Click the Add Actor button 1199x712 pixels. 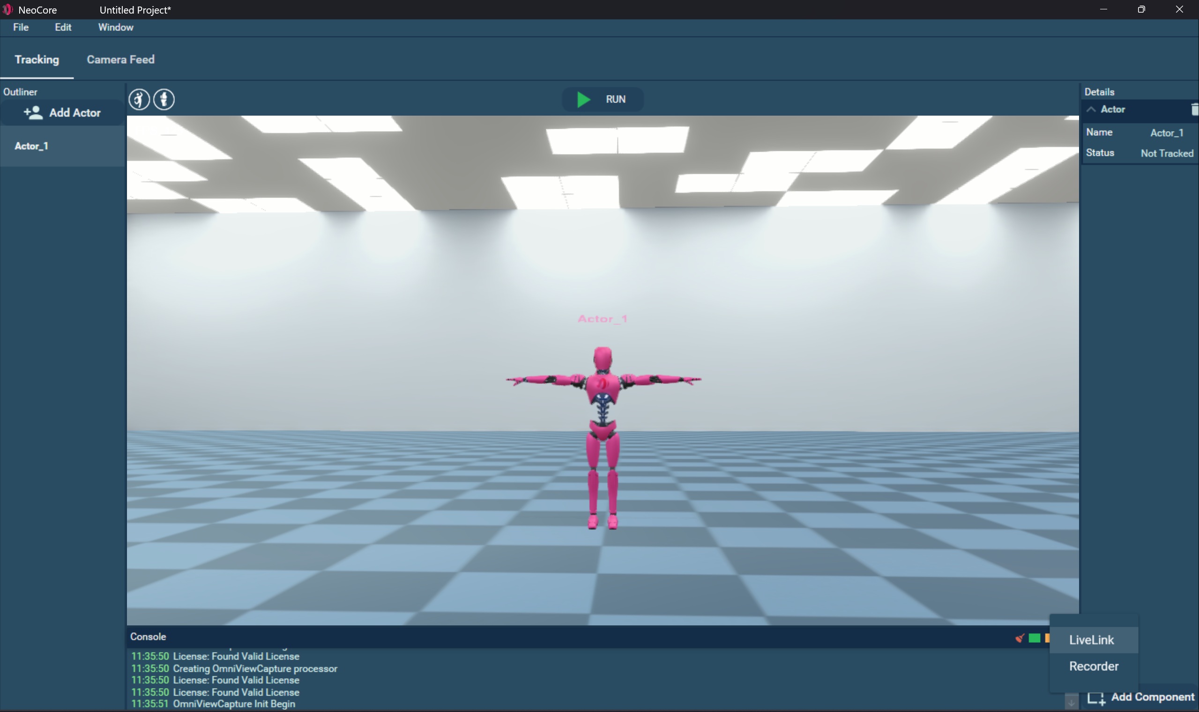click(x=62, y=113)
